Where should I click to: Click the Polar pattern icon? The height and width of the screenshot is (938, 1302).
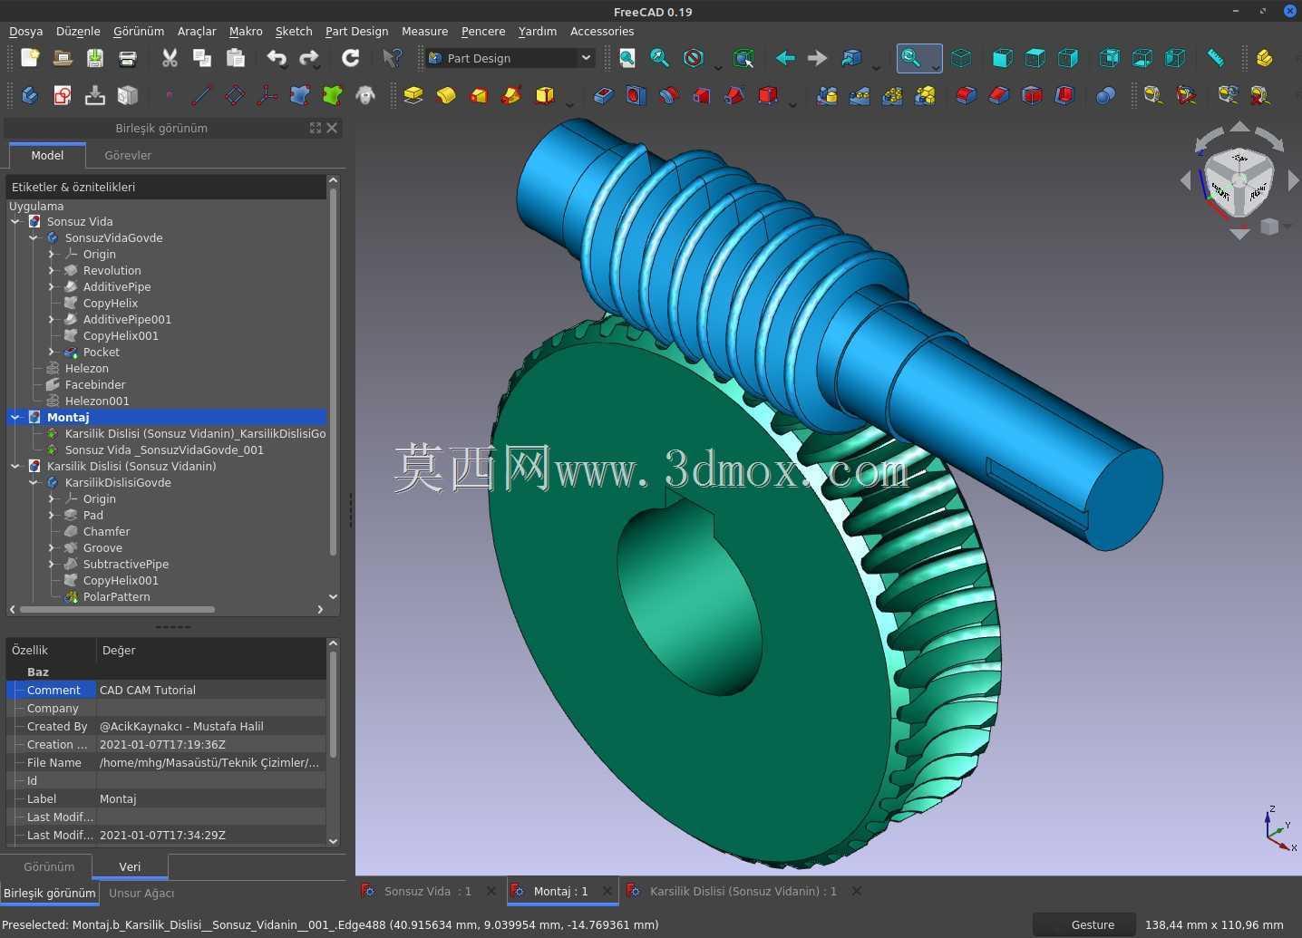pyautogui.click(x=892, y=95)
